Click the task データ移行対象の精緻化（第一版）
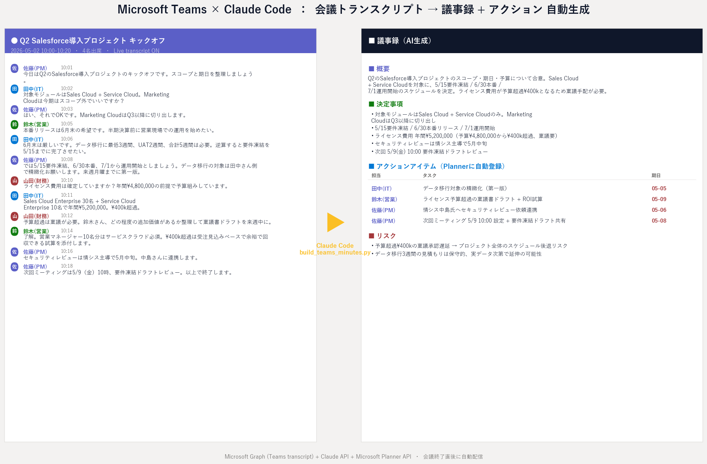This screenshot has height=464, width=707. (x=465, y=188)
